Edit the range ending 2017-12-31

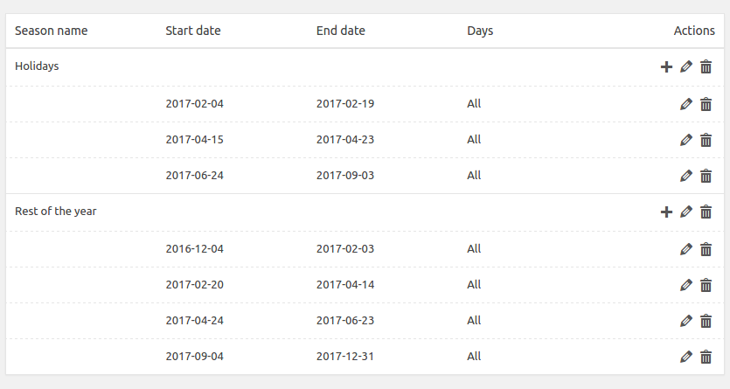[686, 357]
